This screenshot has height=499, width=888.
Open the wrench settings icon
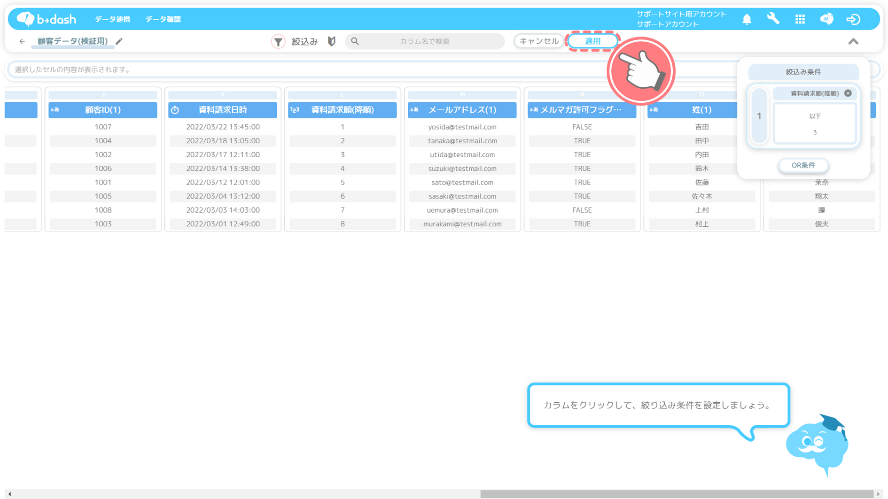[x=773, y=19]
